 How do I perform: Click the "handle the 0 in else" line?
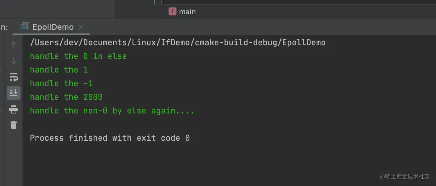click(x=78, y=56)
